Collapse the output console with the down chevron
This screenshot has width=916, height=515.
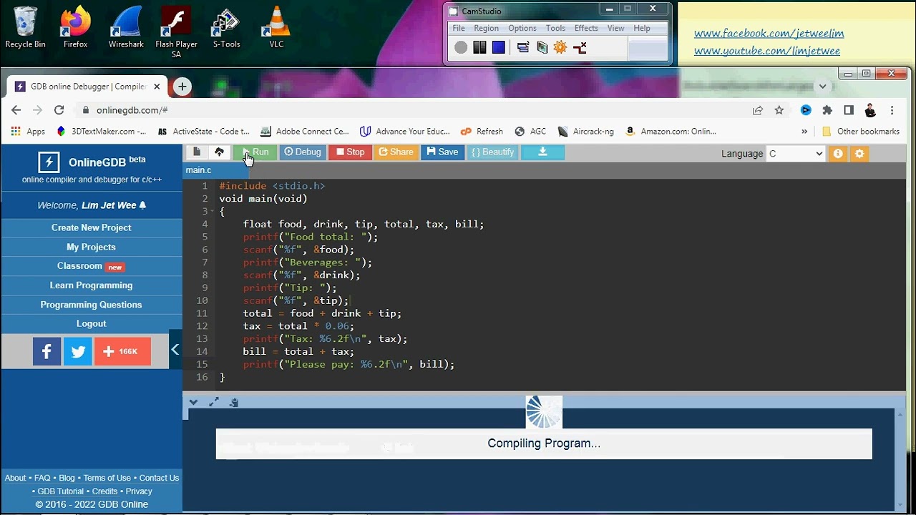[193, 402]
